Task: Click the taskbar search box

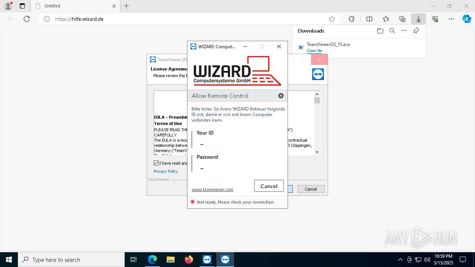Action: click(71, 260)
